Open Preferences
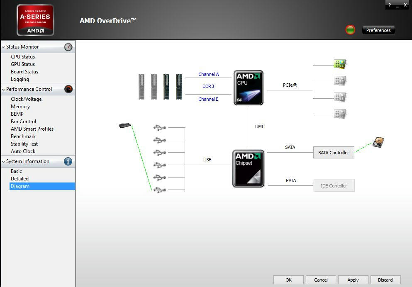 coord(378,30)
